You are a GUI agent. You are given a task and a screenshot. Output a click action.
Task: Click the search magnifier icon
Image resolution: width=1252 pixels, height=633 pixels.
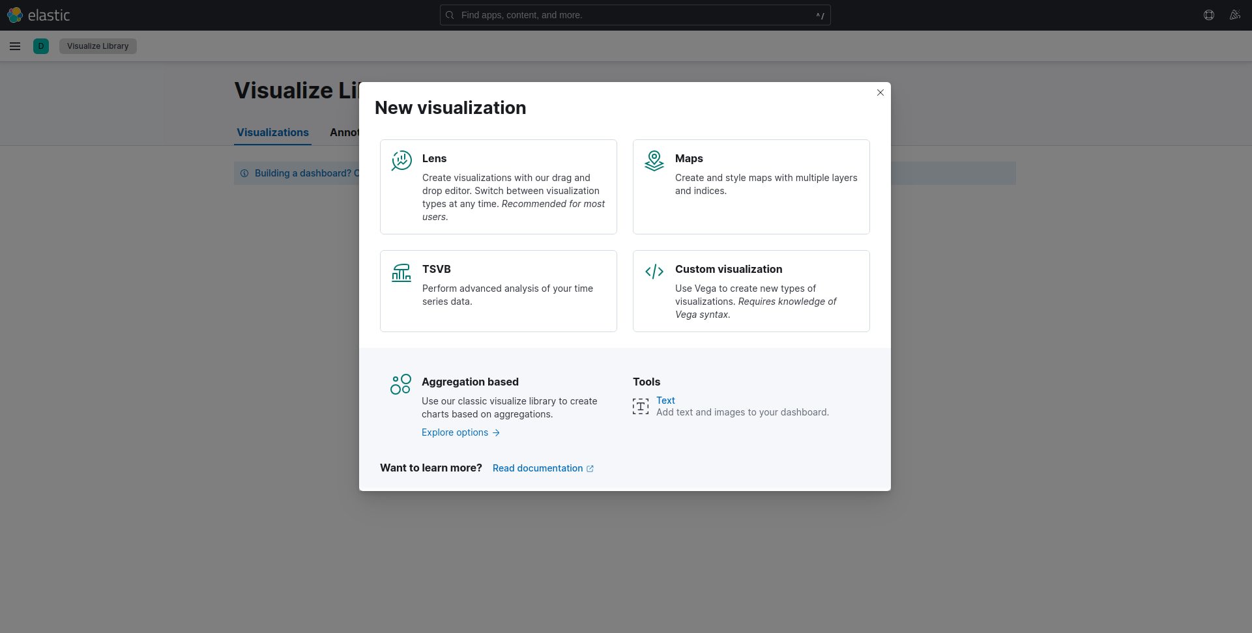(449, 15)
